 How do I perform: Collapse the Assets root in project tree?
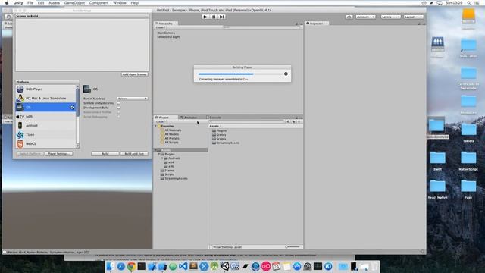pyautogui.click(x=156, y=150)
